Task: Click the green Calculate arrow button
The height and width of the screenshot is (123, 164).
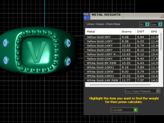Action: 135,110
